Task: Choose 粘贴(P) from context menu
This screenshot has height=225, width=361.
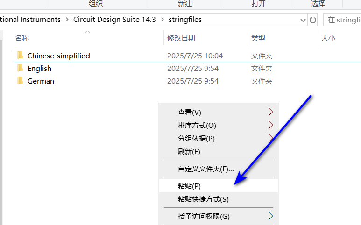Action: point(189,186)
